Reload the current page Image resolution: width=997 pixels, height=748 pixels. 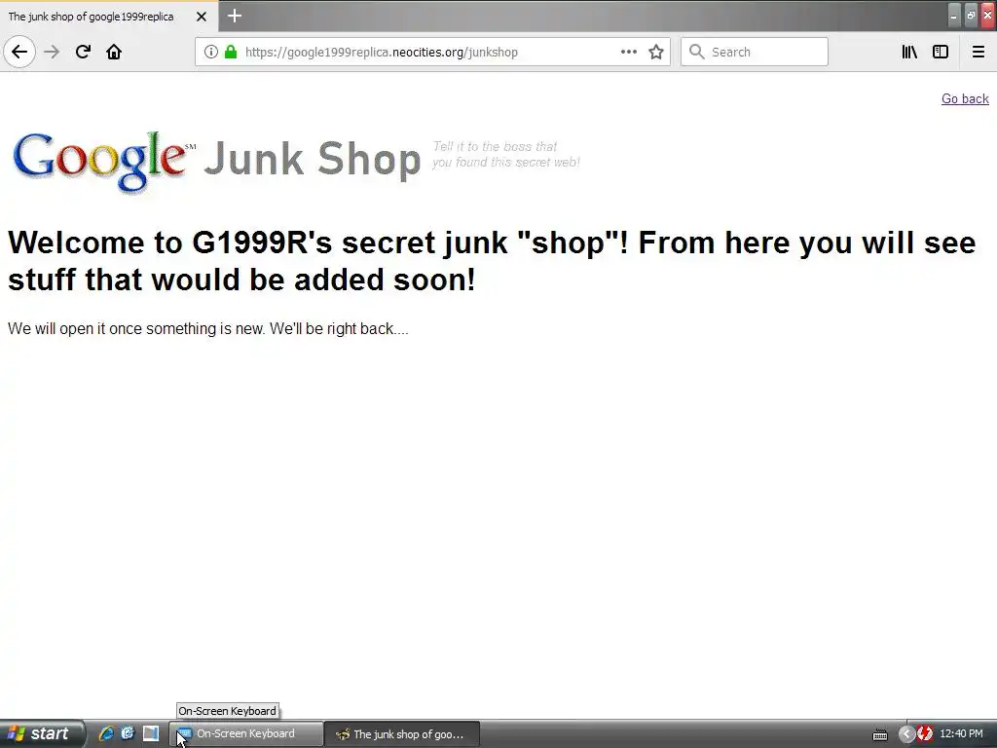coord(83,53)
